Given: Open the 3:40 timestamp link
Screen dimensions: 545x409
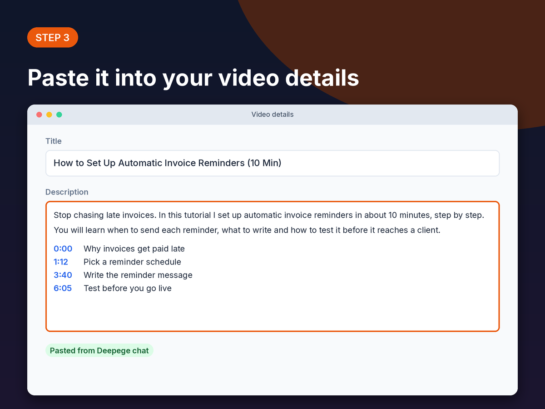Looking at the screenshot, I should pyautogui.click(x=63, y=275).
